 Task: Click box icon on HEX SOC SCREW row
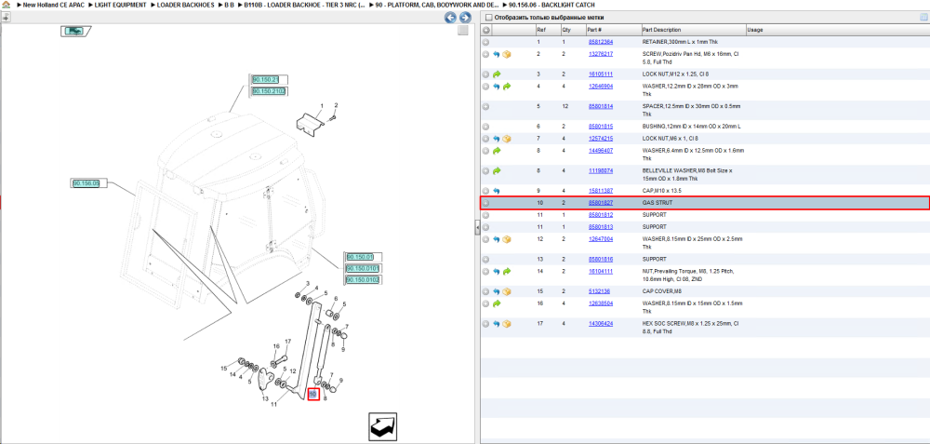(x=507, y=324)
